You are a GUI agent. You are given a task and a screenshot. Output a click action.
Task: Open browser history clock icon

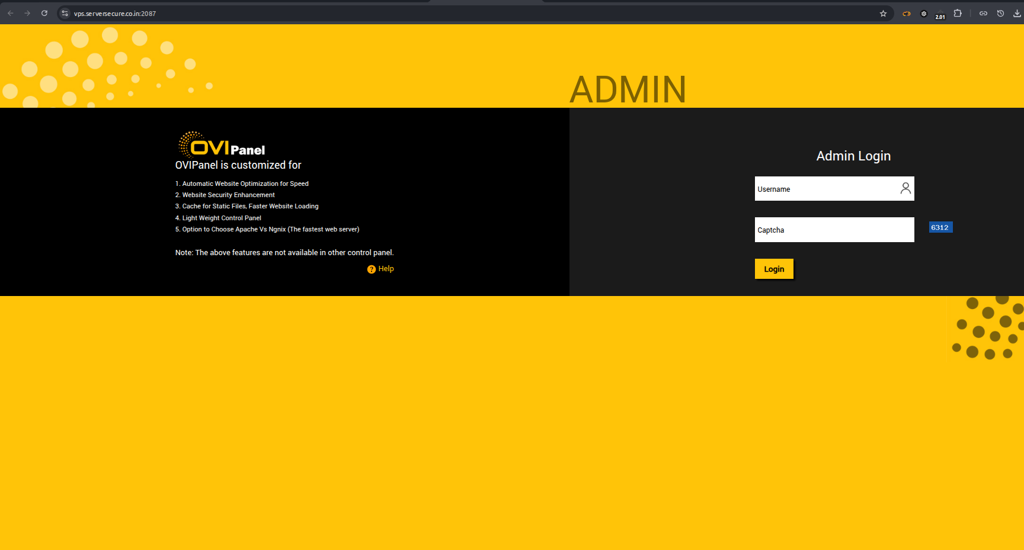(1000, 13)
